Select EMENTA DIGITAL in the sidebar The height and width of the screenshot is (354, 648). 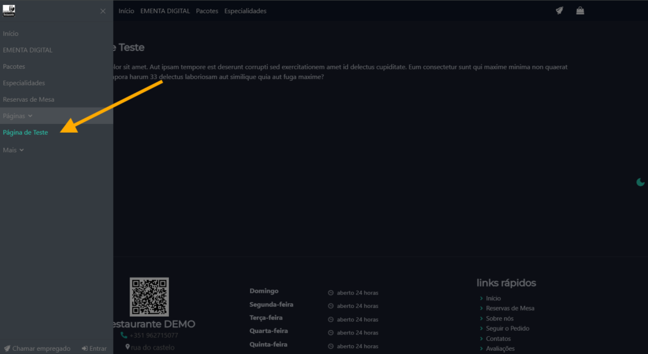[x=27, y=50]
